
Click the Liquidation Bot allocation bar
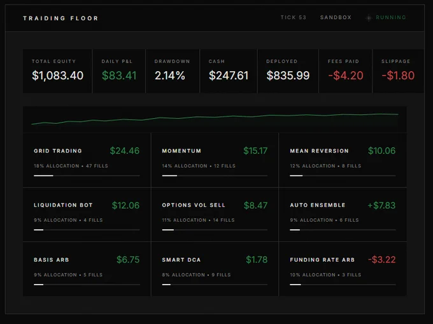pos(87,230)
